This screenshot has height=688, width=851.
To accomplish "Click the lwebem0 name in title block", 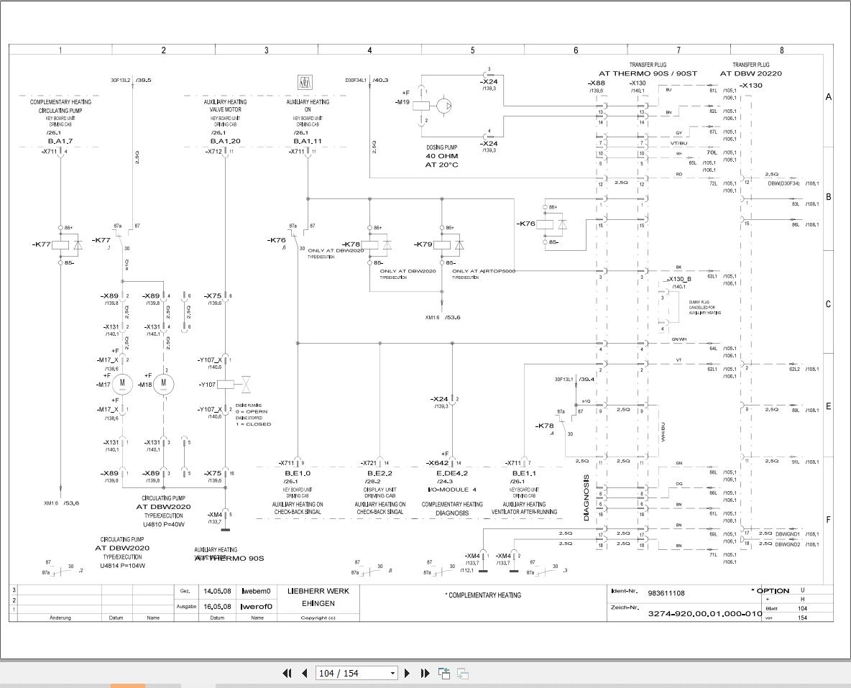I will [x=256, y=592].
